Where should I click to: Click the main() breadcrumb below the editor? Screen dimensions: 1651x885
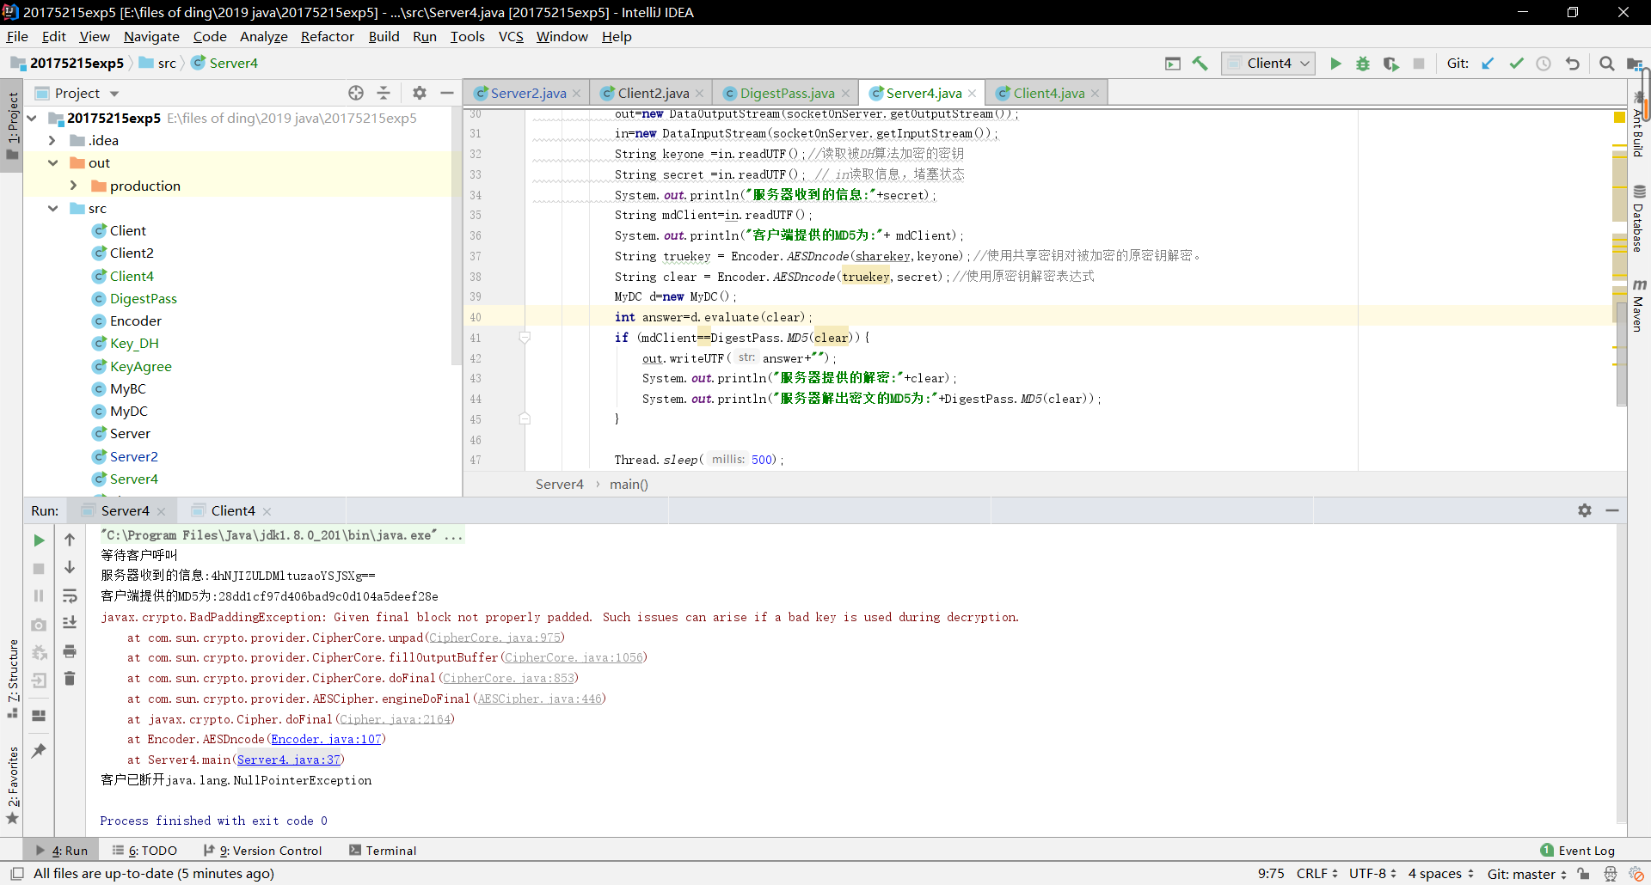click(629, 485)
